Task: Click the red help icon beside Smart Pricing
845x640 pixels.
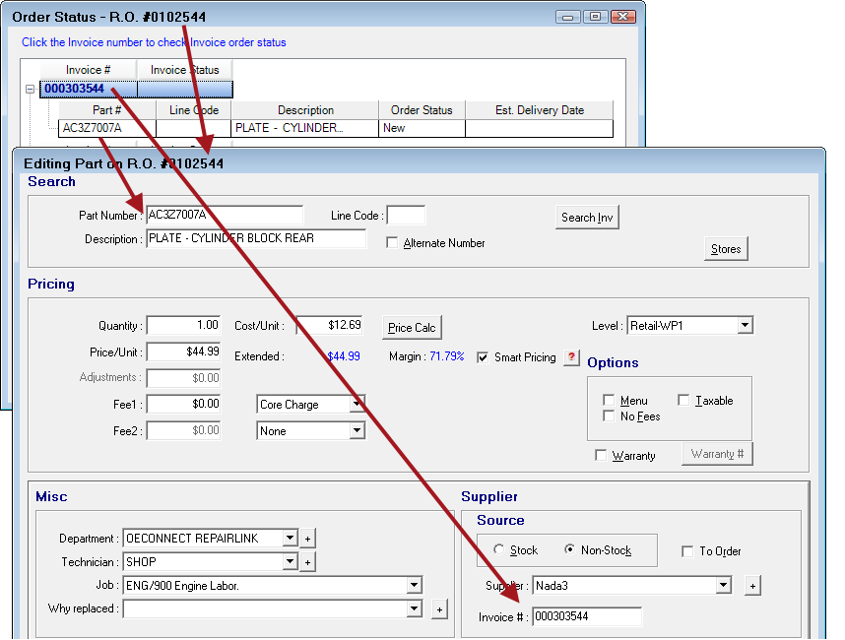Action: pyautogui.click(x=571, y=357)
